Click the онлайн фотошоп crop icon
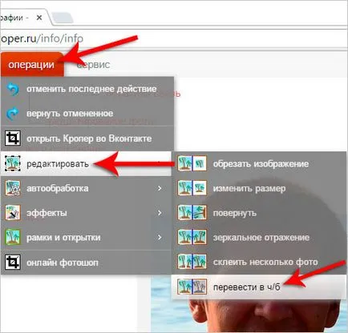 point(13,263)
